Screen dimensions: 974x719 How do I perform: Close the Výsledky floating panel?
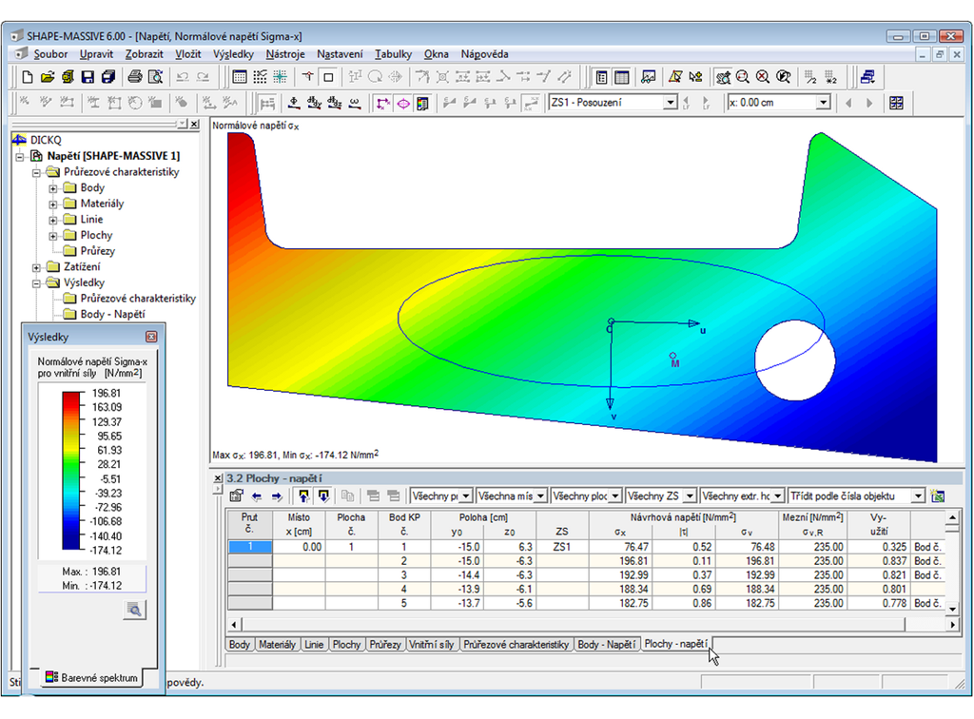[151, 337]
